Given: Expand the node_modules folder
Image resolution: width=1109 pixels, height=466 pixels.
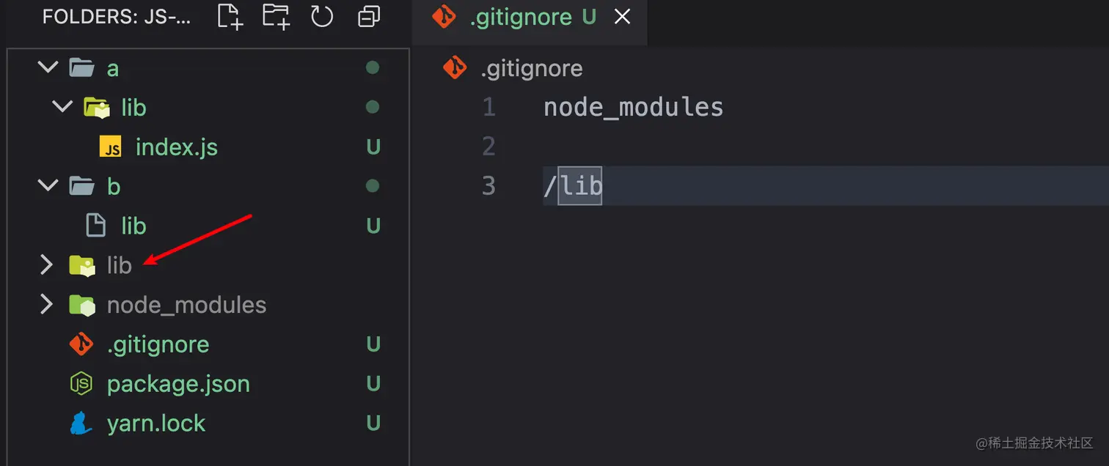Looking at the screenshot, I should [x=46, y=305].
